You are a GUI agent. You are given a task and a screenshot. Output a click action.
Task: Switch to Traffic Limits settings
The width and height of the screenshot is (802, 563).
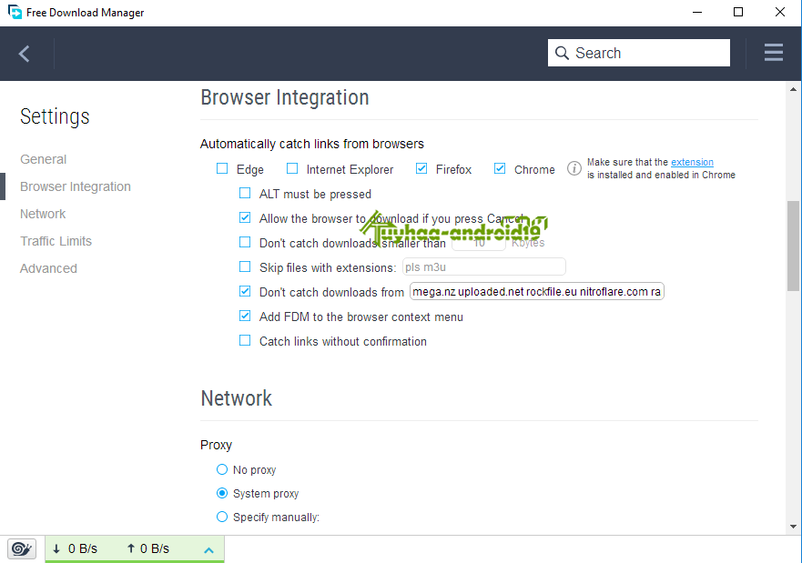point(56,240)
